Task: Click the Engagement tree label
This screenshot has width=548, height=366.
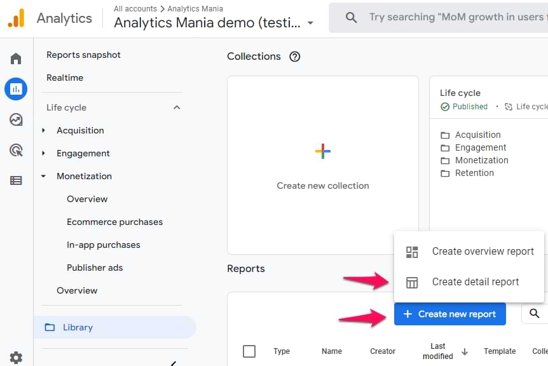Action: click(x=83, y=153)
